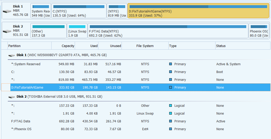This screenshot has width=271, height=139.
Task: Click the Disk 1 WDC WD5000BEVT header text
Action: pyautogui.click(x=62, y=55)
